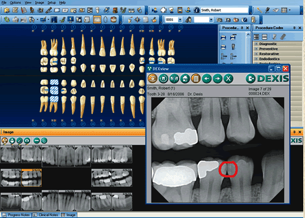Click the implant post procedure button
The width and height of the screenshot is (305, 218).
coord(233,47)
